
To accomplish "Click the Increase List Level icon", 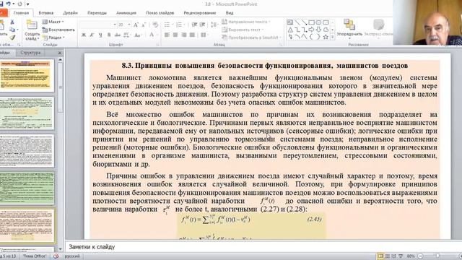I will point(202,25).
